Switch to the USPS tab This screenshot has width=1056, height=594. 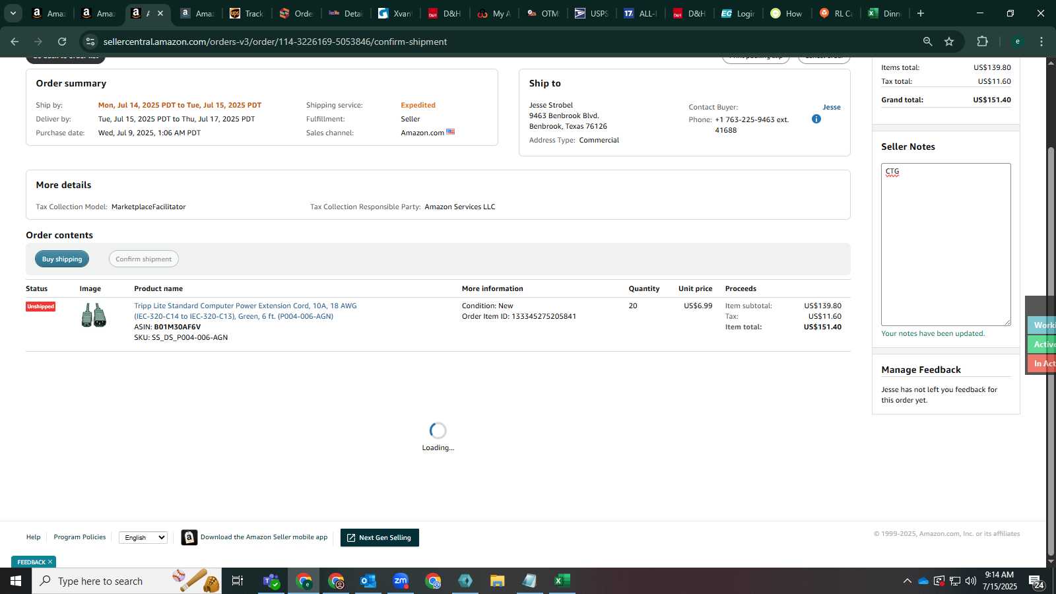(x=591, y=13)
